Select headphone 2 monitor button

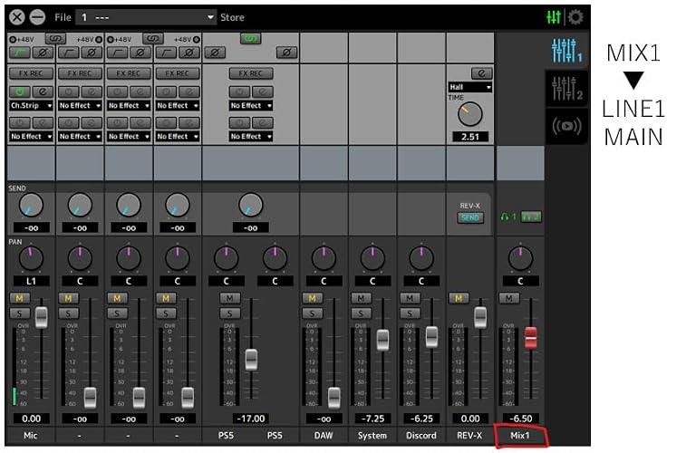click(x=532, y=217)
